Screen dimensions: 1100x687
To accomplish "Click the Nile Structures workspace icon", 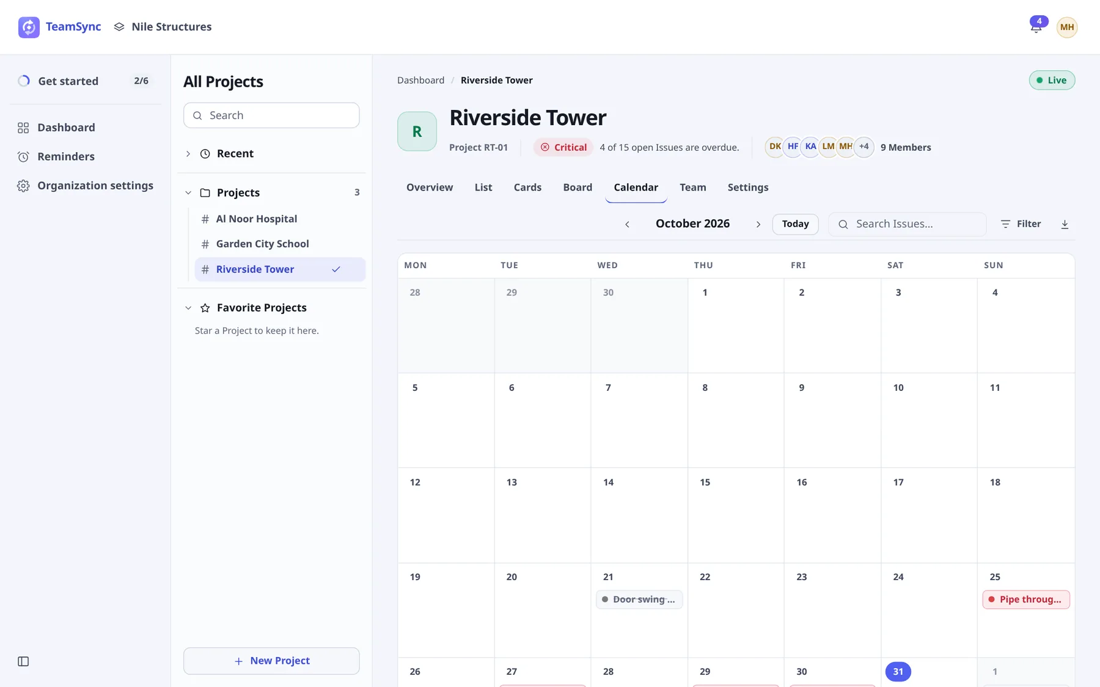I will tap(119, 27).
